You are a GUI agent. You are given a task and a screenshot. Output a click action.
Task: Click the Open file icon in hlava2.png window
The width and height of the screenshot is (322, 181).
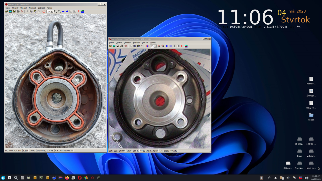(110, 46)
